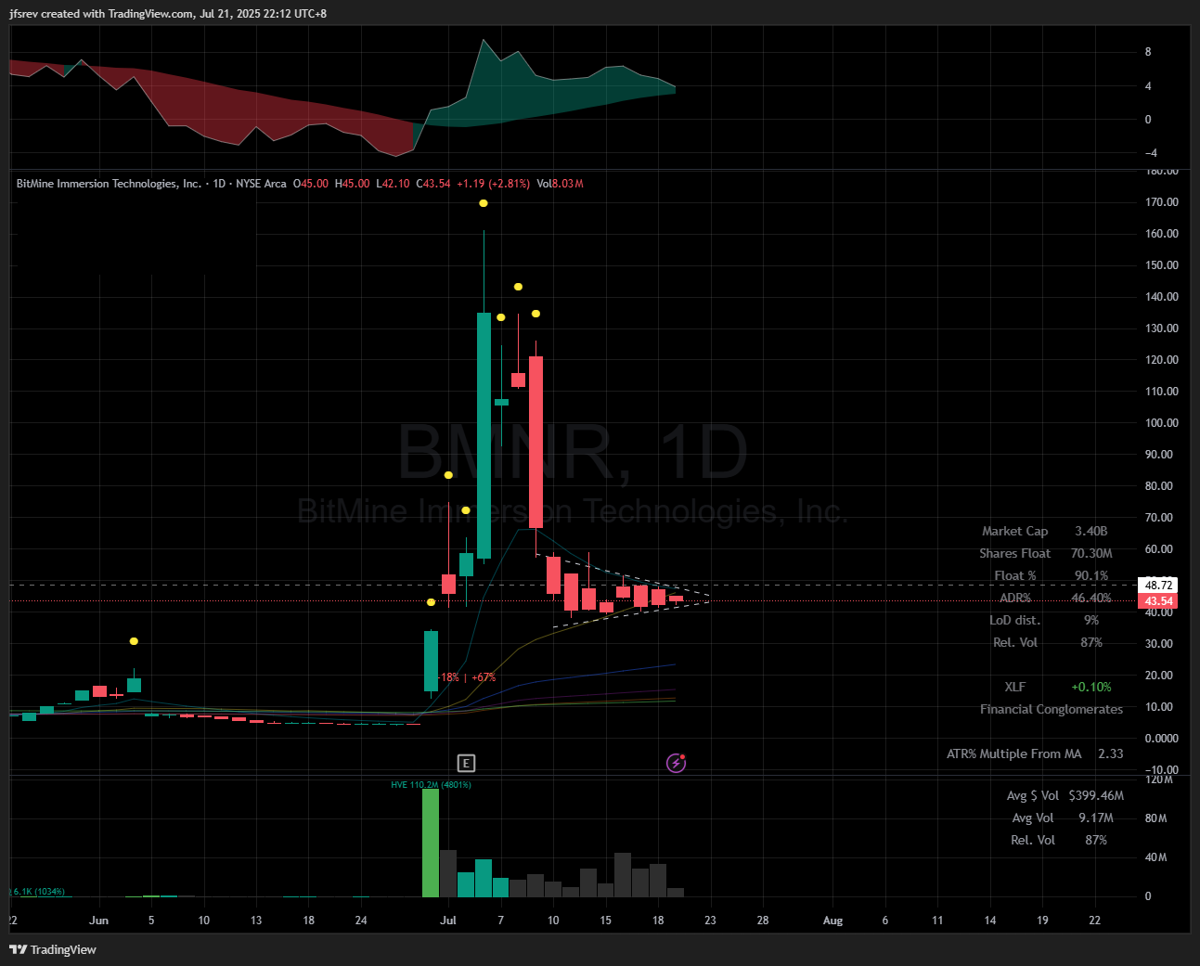The width and height of the screenshot is (1200, 966).
Task: Click the Vol 8.03M legend value
Action: (x=561, y=184)
